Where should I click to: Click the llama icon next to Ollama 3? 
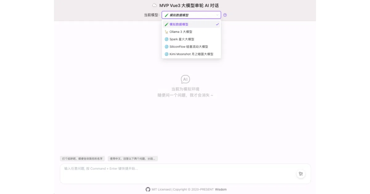(166, 32)
